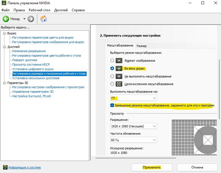The height and width of the screenshot is (173, 221).
Task: Click the grey Forward arrow icon
Action: tap(31, 19)
